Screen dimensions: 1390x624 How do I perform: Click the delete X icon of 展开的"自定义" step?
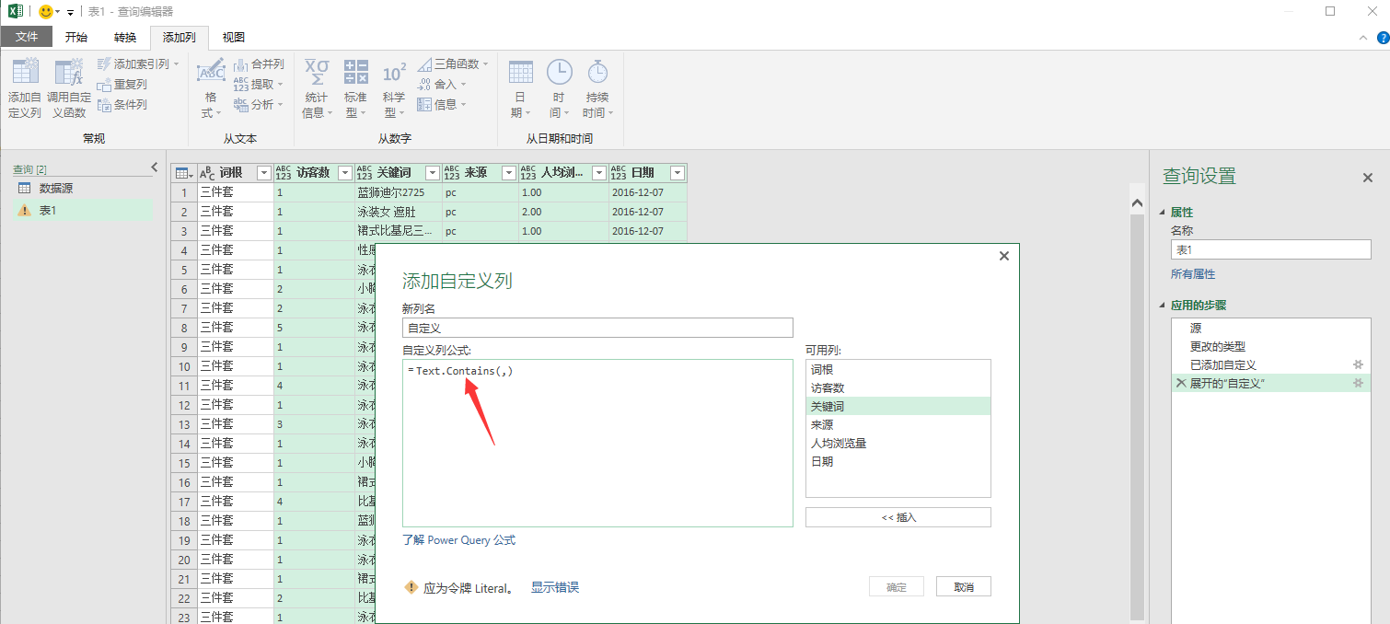point(1181,383)
